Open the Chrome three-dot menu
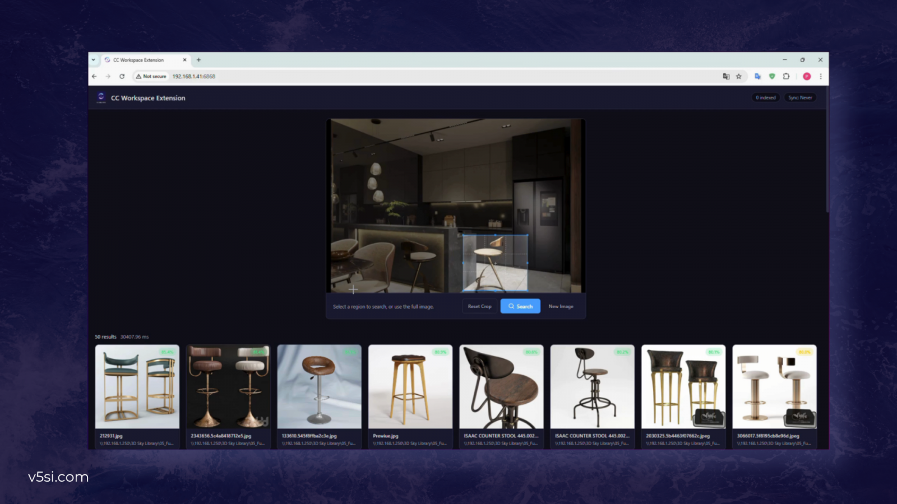Screen dimensions: 897x504 [821, 76]
